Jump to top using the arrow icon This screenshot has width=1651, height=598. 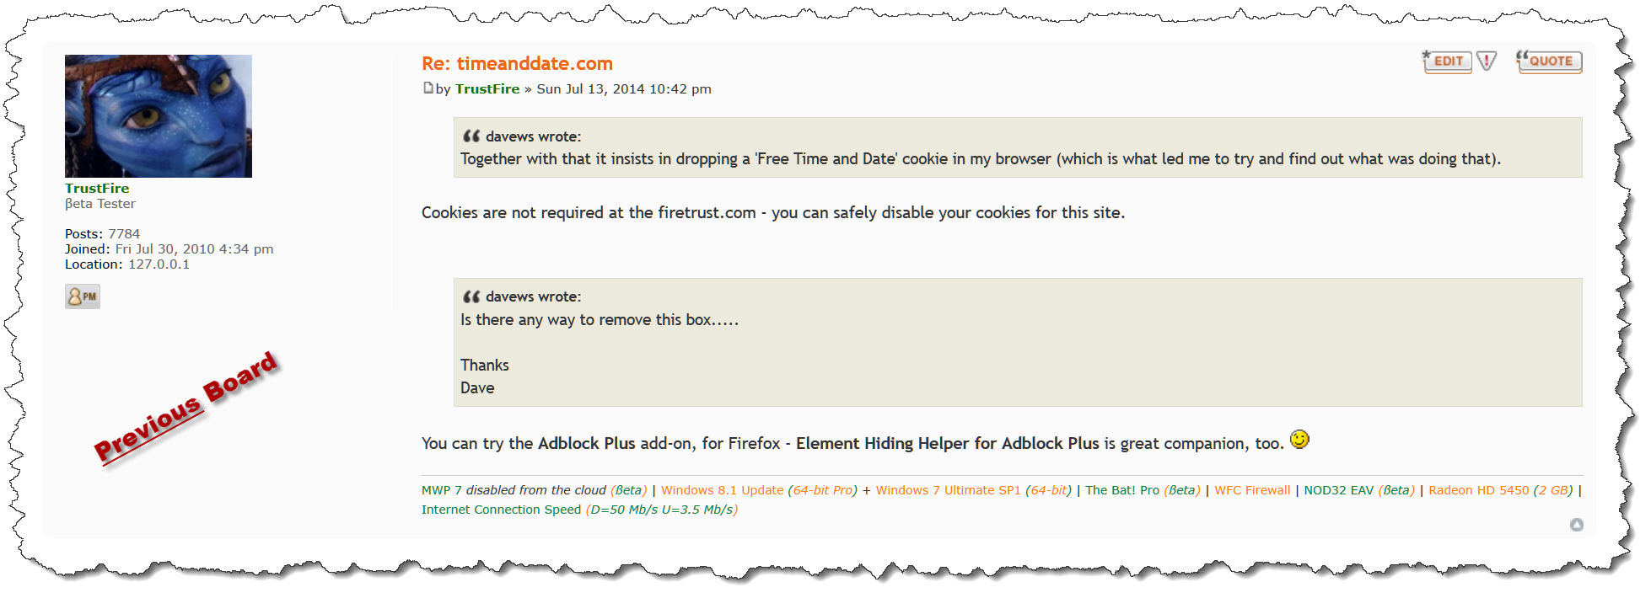coord(1576,525)
